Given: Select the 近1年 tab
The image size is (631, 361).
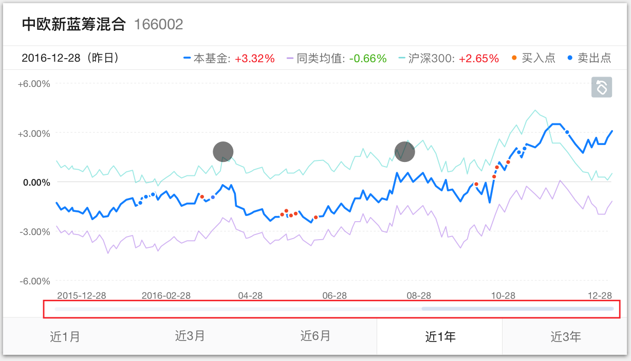Looking at the screenshot, I should tap(440, 337).
